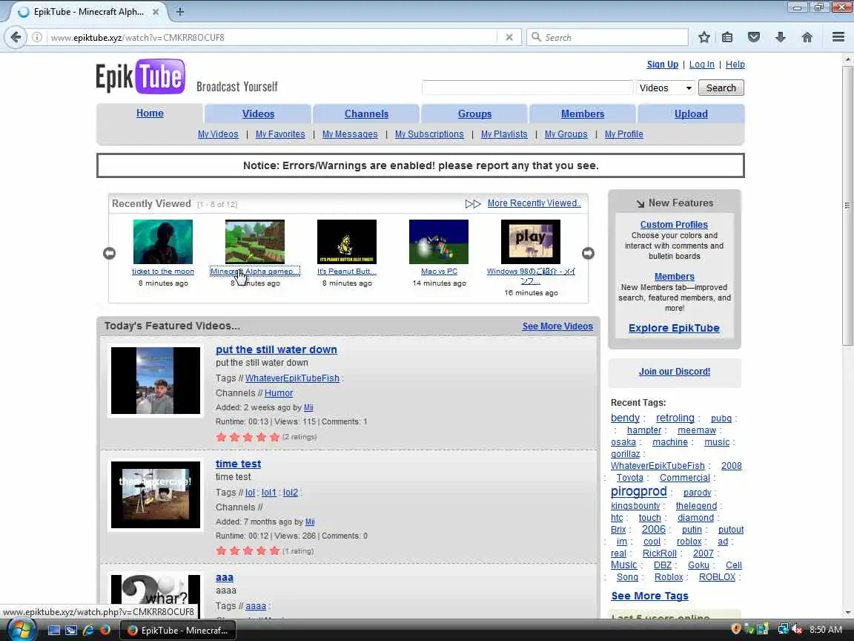Click the Sign Up link
854x641 pixels.
662,65
